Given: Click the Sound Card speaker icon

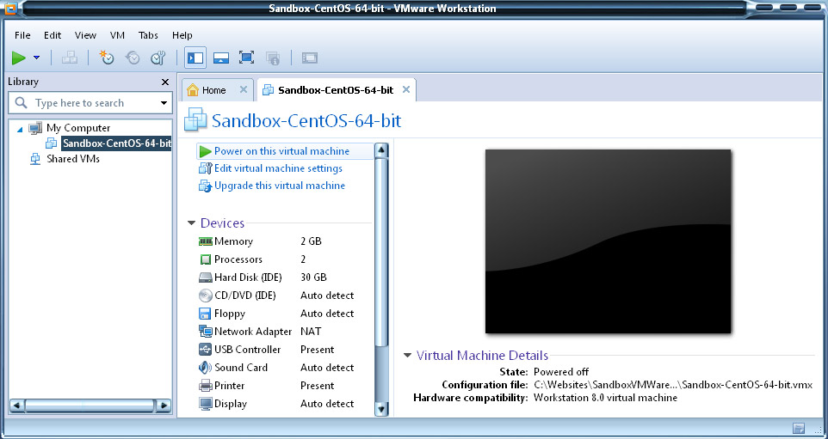Looking at the screenshot, I should pyautogui.click(x=205, y=368).
